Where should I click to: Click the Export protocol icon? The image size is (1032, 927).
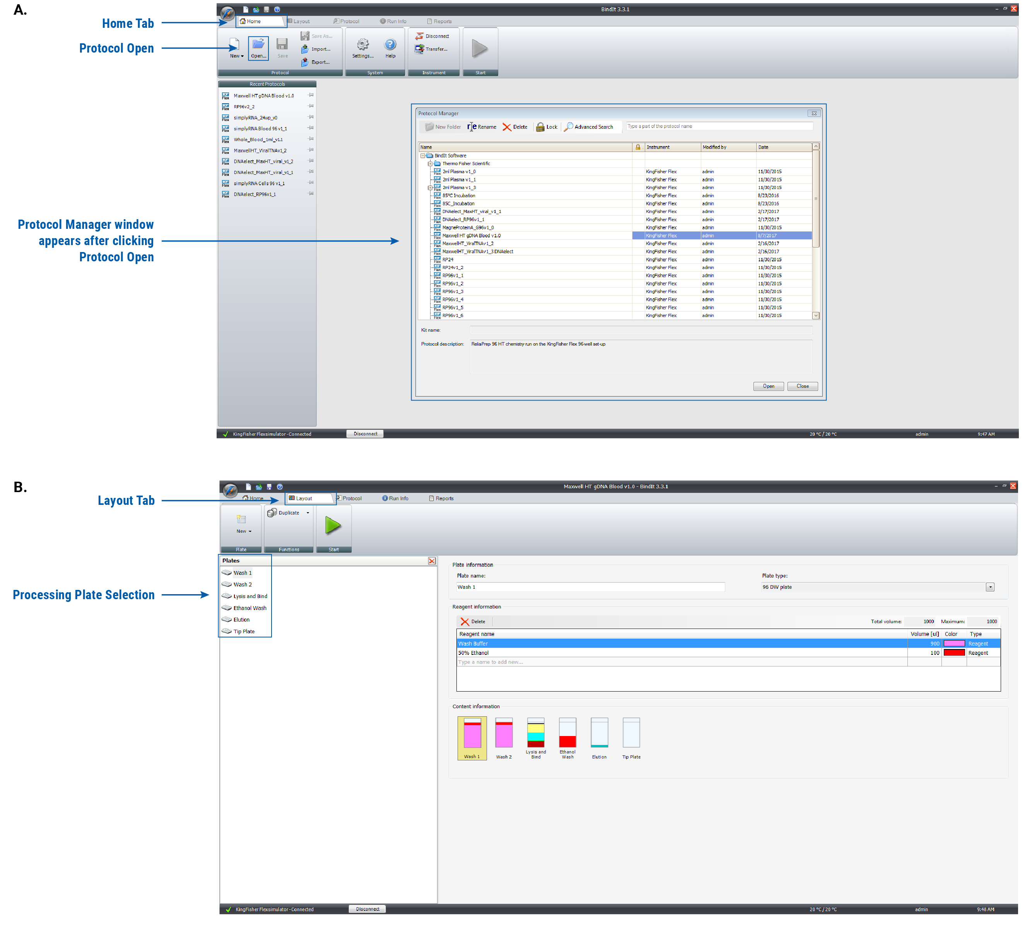click(305, 62)
